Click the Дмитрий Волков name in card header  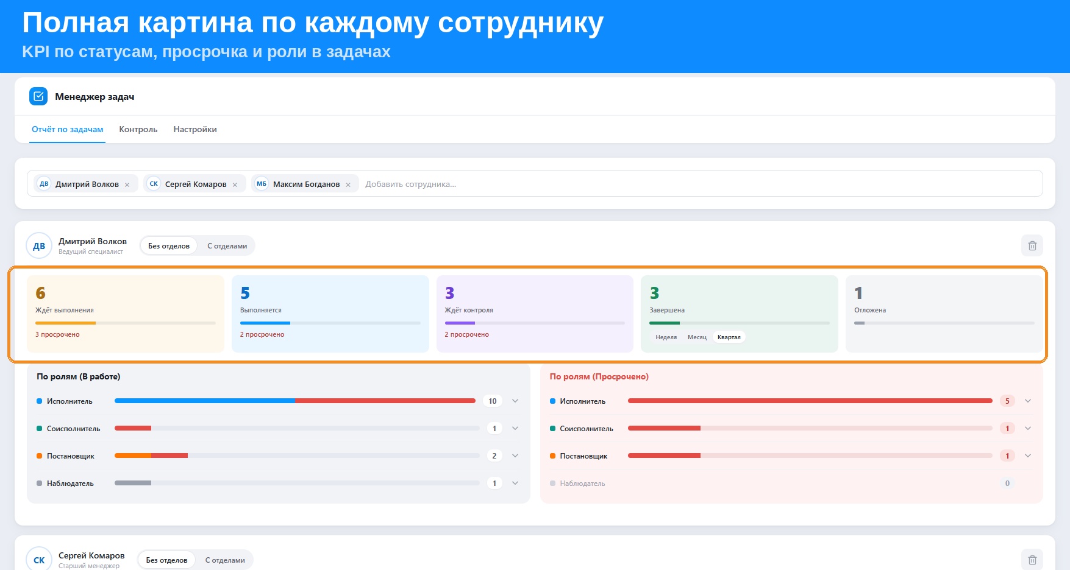(x=93, y=241)
